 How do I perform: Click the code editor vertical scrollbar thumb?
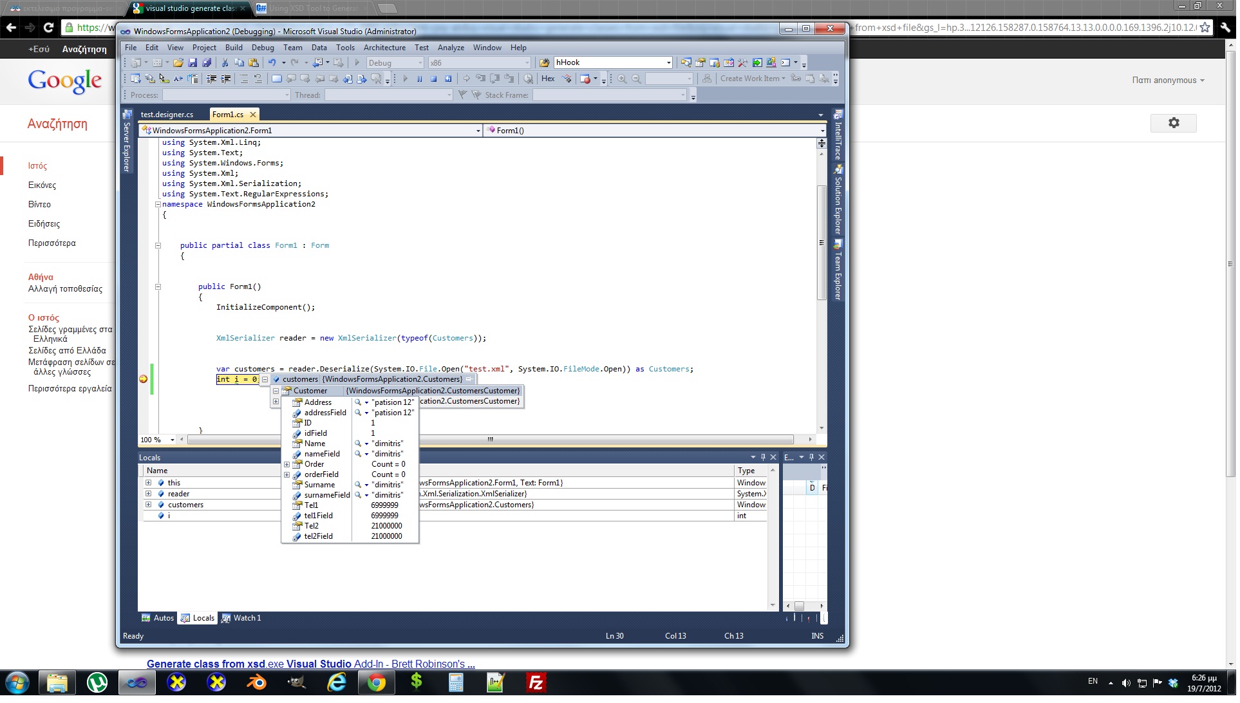tap(822, 242)
